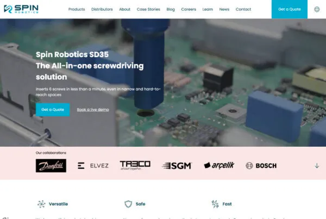
Task: Click the Arçelik logo
Action: pyautogui.click(x=218, y=166)
